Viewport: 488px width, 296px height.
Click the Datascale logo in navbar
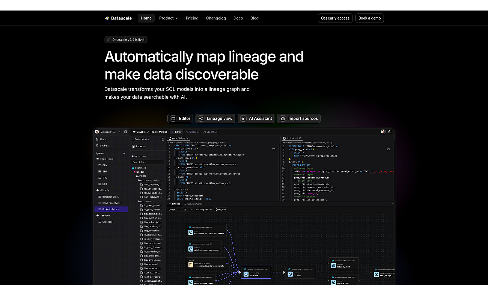coord(118,18)
